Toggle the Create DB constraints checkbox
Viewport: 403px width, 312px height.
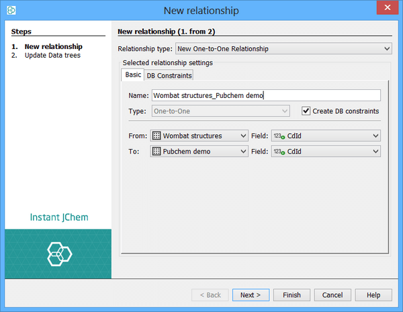click(306, 111)
